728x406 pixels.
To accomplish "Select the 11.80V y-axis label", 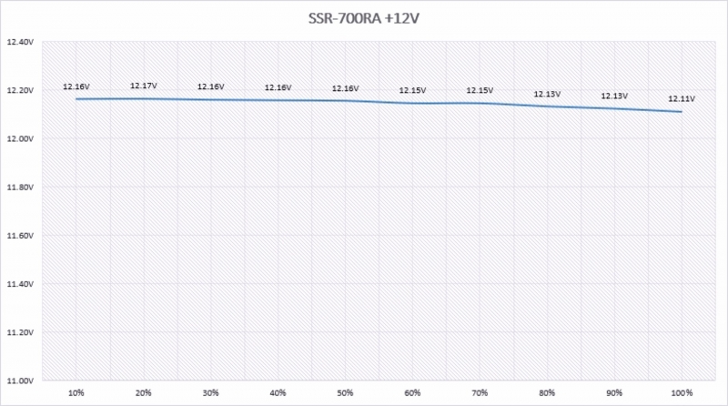I will point(20,188).
